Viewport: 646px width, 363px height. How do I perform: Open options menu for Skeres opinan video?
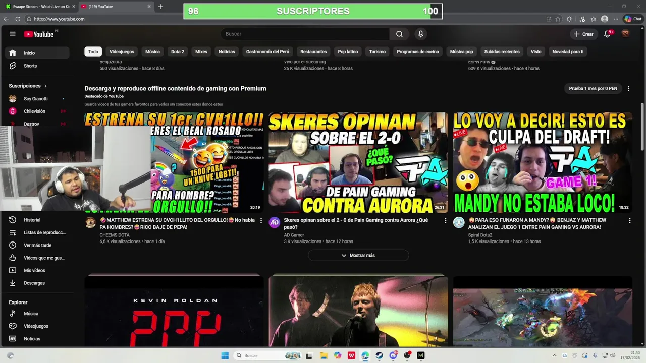[445, 220]
